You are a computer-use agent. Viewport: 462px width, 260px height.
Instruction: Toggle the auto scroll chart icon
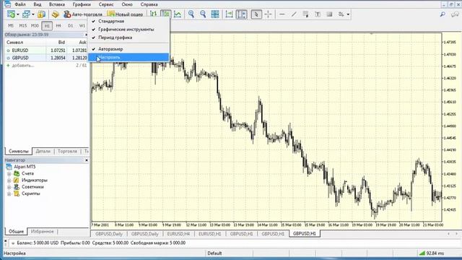(x=229, y=14)
